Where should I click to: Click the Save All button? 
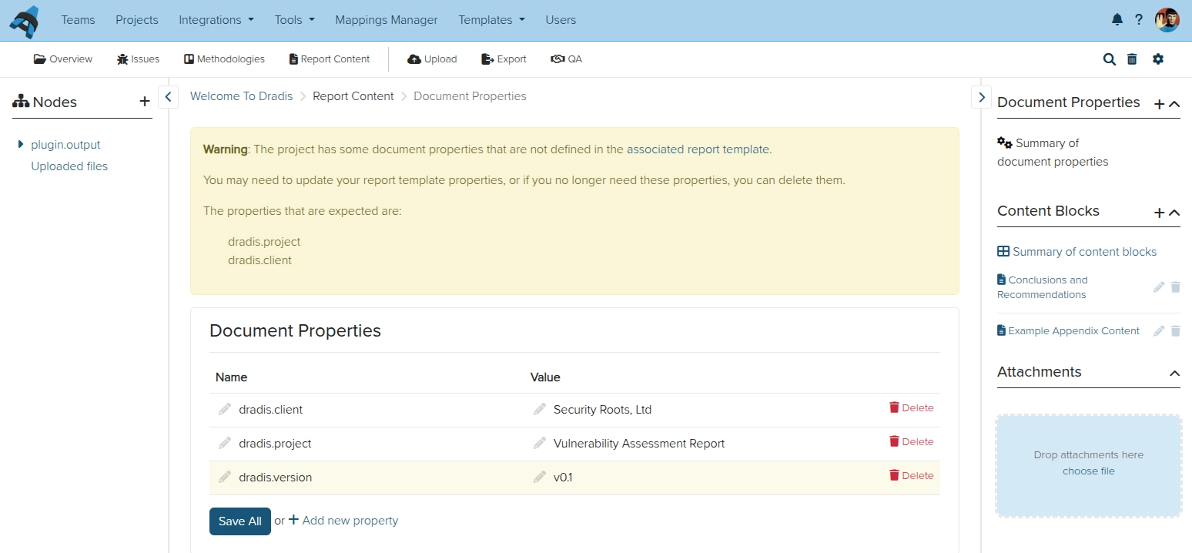[240, 521]
